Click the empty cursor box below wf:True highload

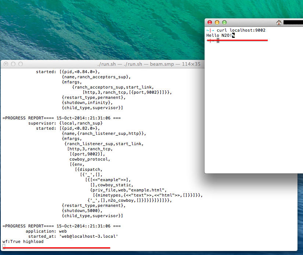[x=4, y=246]
